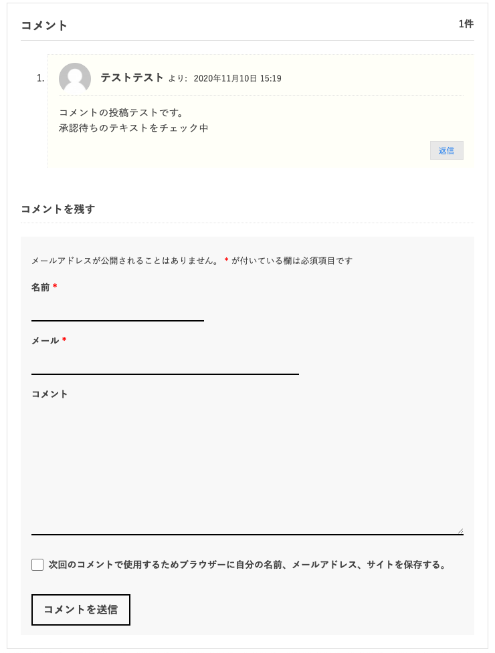495x653 pixels.
Task: Click the 承認待ちのテキストをチェック中 comment line
Action: click(x=133, y=128)
